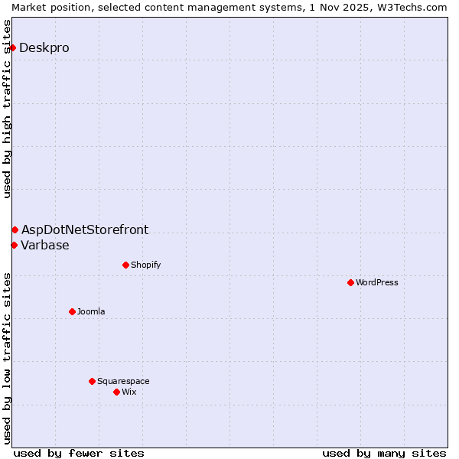Click the Wix red diamond marker
Image resolution: width=459 pixels, height=459 pixels.
point(116,392)
